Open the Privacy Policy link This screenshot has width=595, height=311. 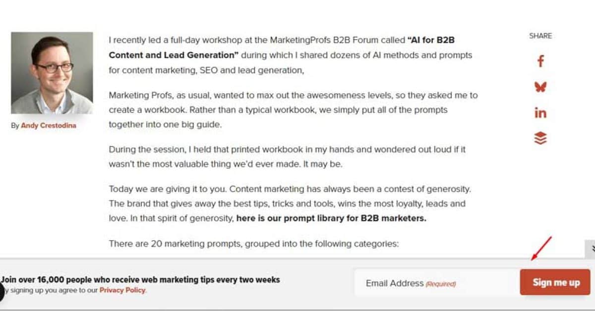(122, 290)
